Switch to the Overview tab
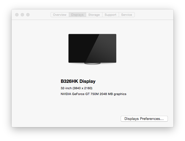 (60, 15)
